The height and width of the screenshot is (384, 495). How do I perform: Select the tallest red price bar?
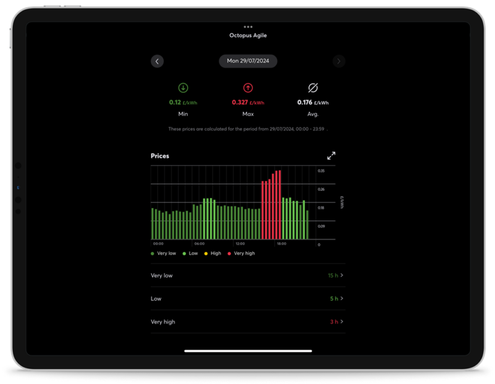pyautogui.click(x=280, y=204)
